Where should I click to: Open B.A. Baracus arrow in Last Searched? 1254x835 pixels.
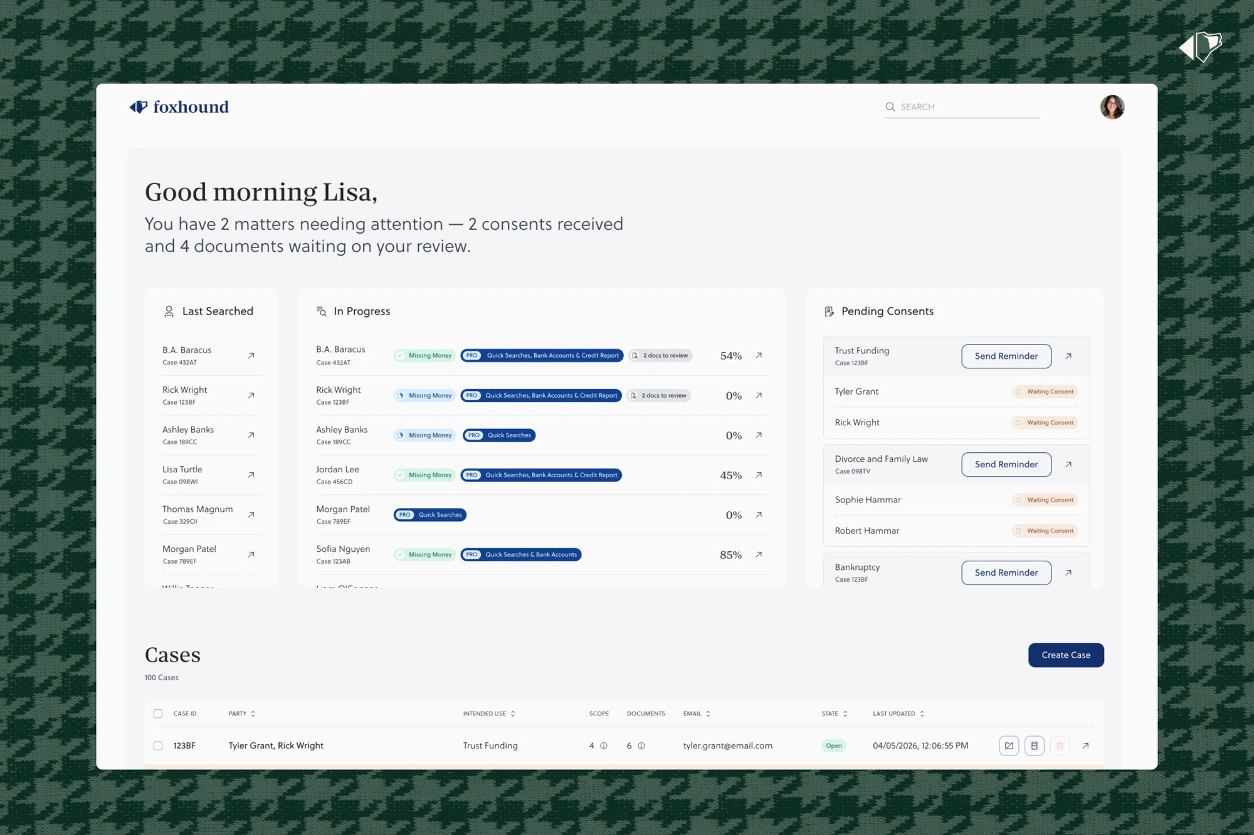(x=251, y=356)
